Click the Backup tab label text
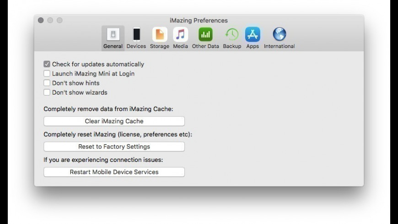The width and height of the screenshot is (398, 224). [232, 46]
